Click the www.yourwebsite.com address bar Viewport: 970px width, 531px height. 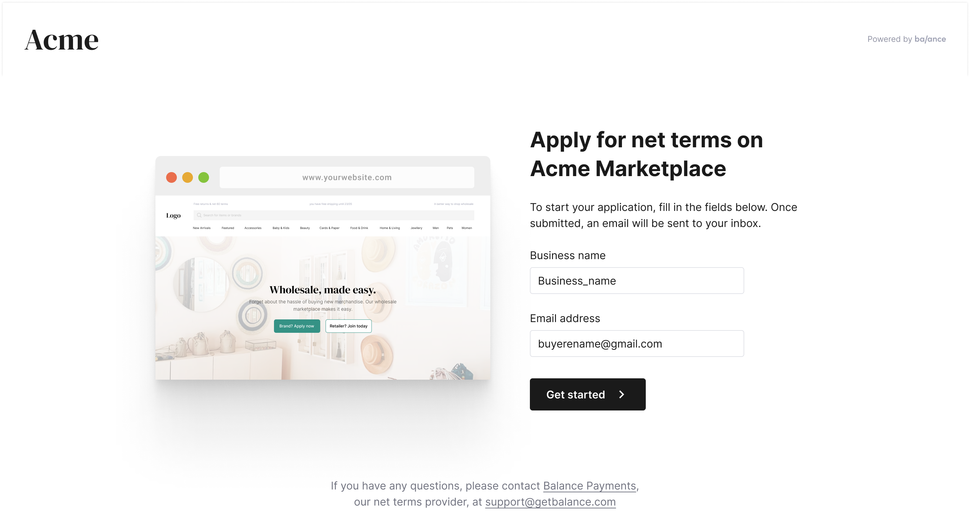[x=347, y=177]
